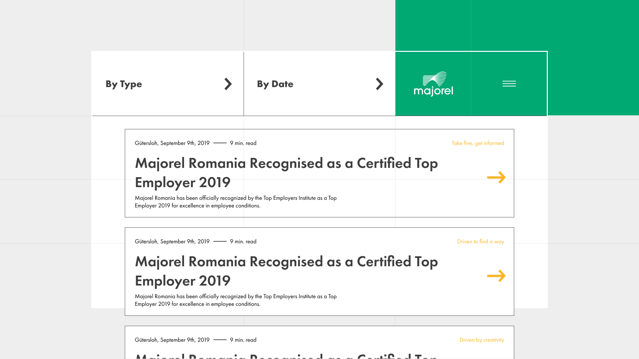Open the hamburger menu icon
The image size is (639, 359).
pos(509,84)
